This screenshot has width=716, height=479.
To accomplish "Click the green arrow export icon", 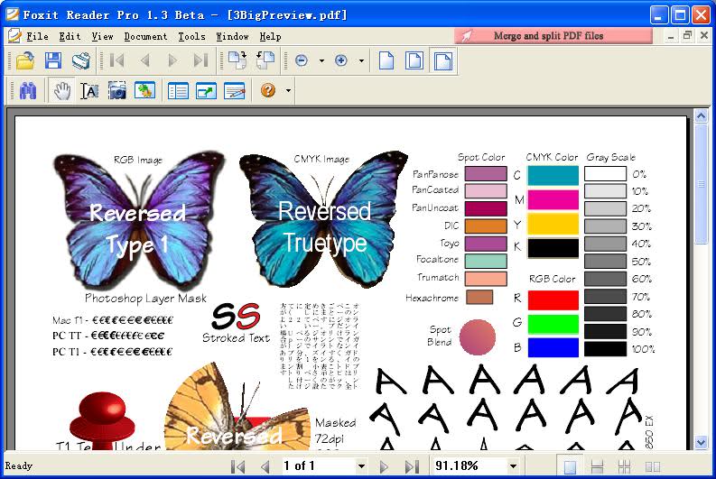I will [206, 90].
